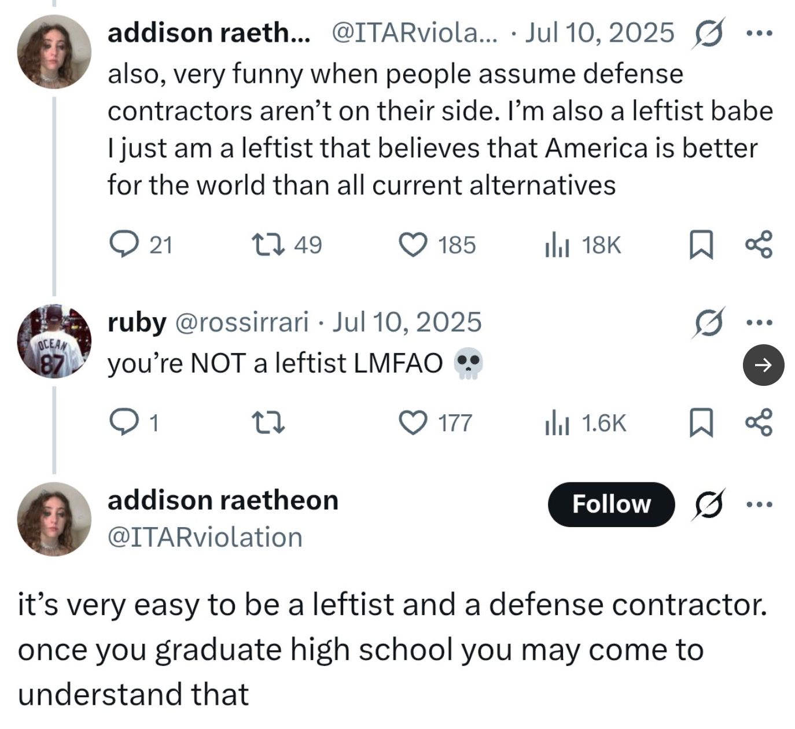This screenshot has height=729, width=795.
Task: Like the tweet with 185 likes
Action: coord(413,244)
